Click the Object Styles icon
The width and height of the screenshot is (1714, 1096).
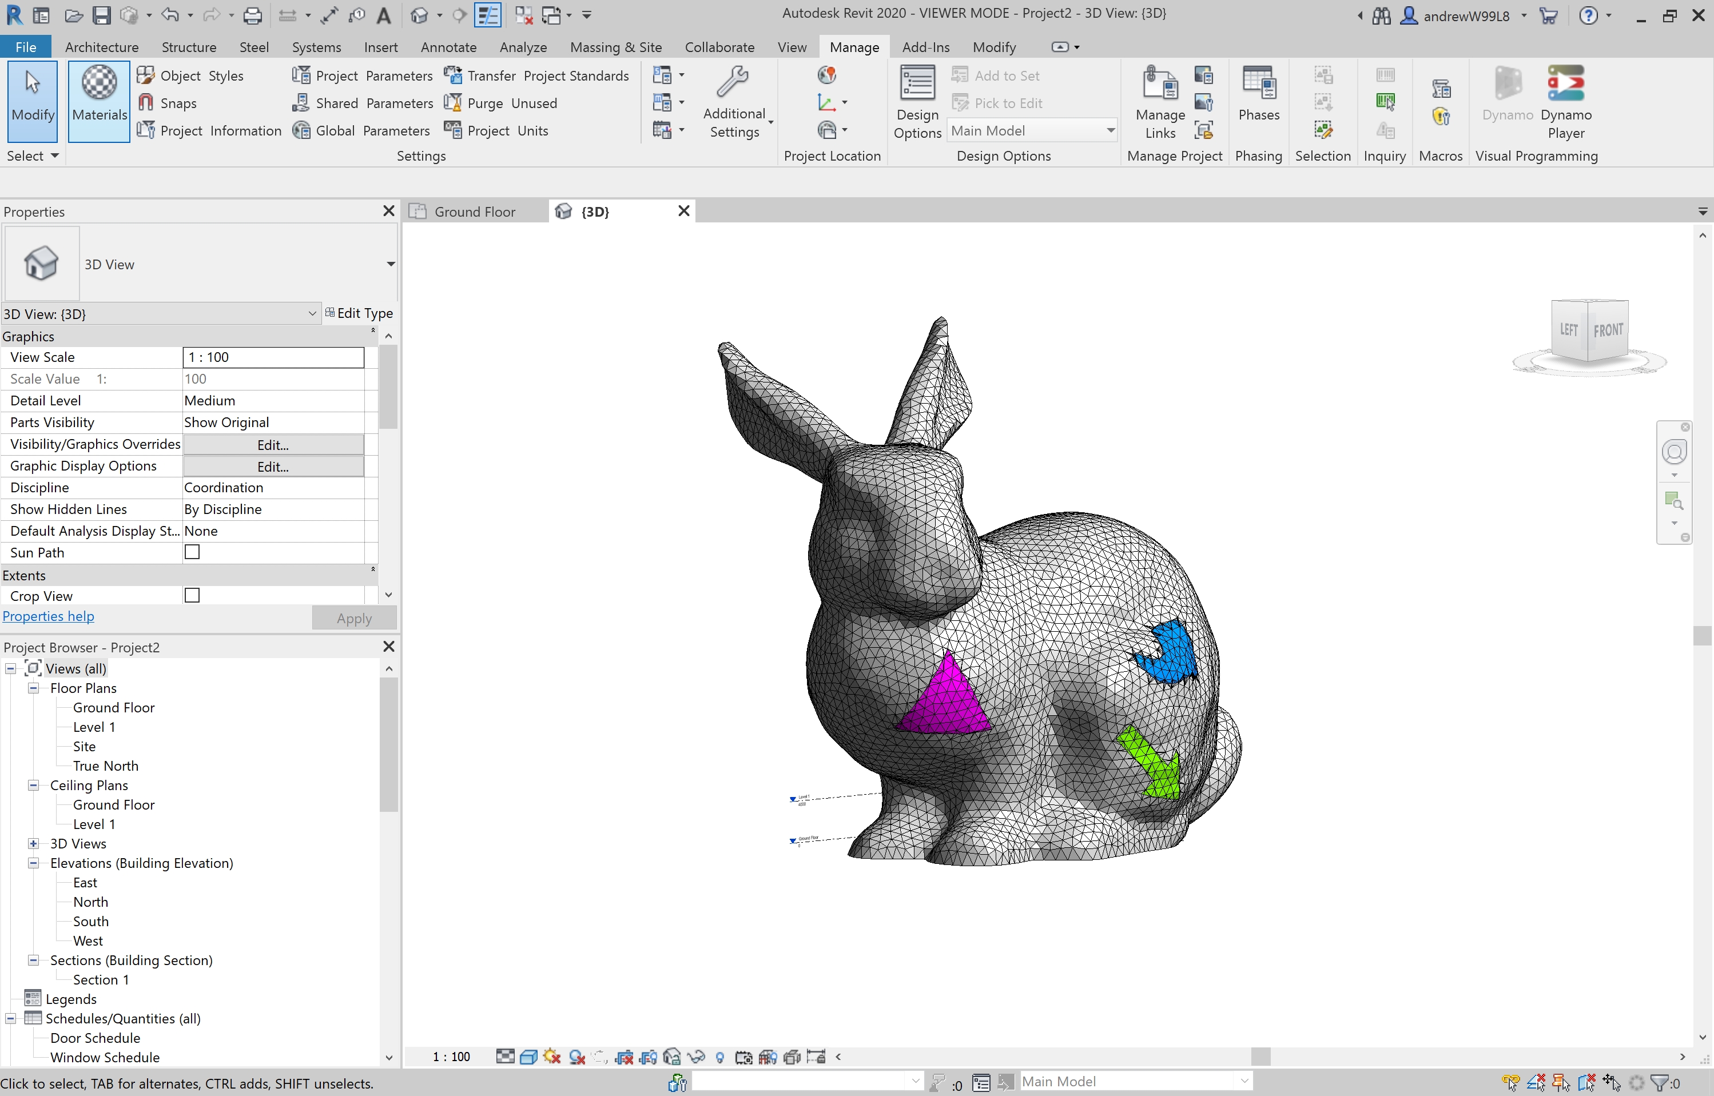pyautogui.click(x=145, y=75)
